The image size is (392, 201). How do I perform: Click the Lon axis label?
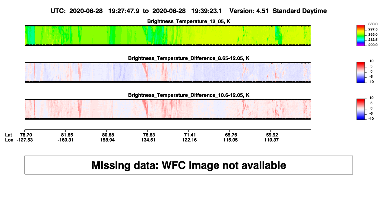click(9, 140)
